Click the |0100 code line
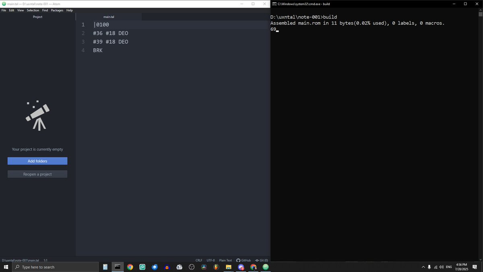 coord(101,25)
